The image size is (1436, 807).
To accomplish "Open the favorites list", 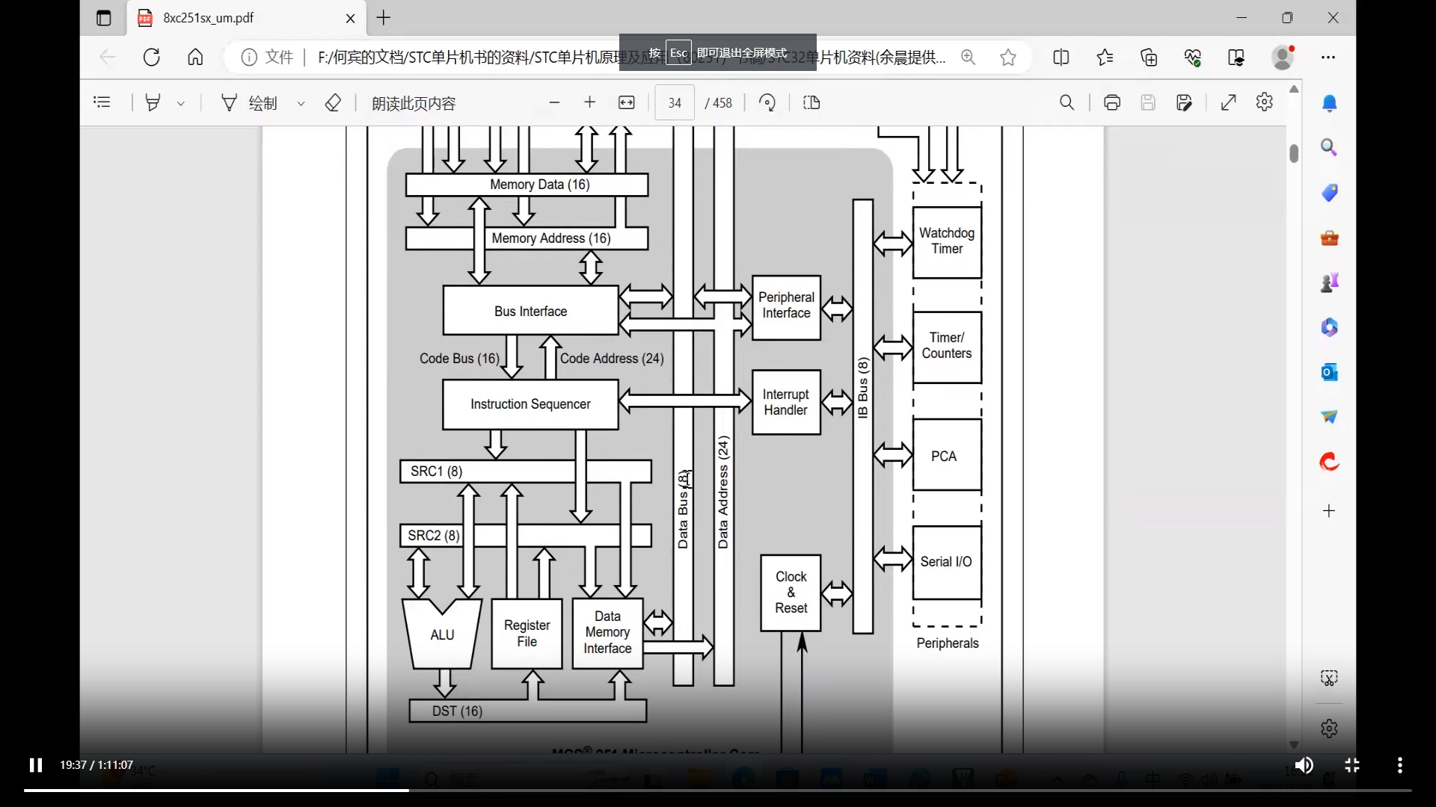I will click(x=1105, y=58).
